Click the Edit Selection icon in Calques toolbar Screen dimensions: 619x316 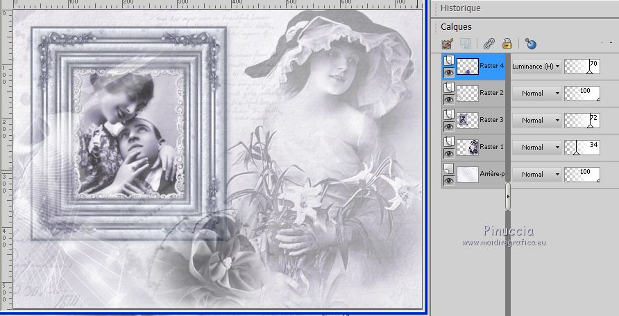point(448,44)
